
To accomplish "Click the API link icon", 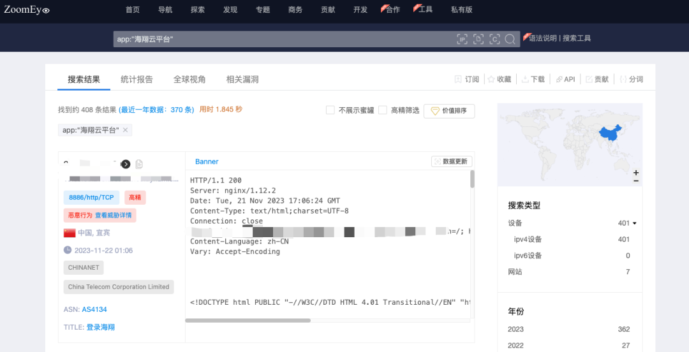I will [559, 79].
